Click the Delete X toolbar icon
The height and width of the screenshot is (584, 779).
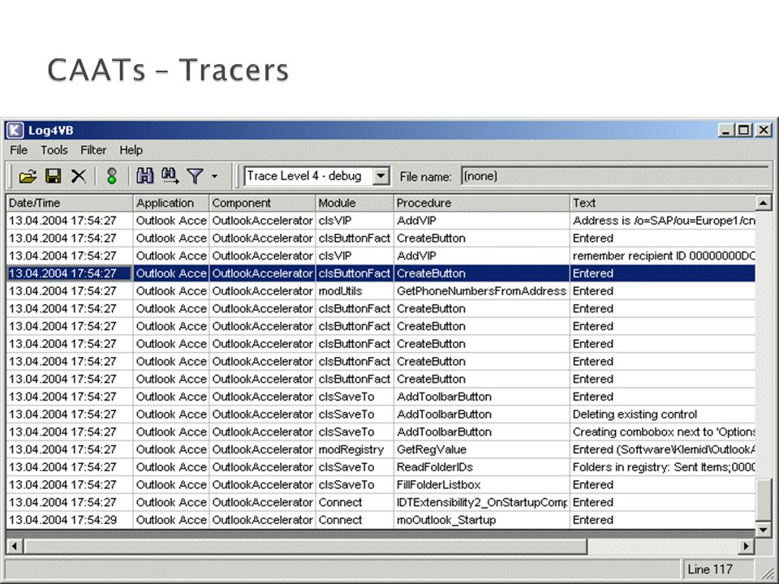[79, 176]
